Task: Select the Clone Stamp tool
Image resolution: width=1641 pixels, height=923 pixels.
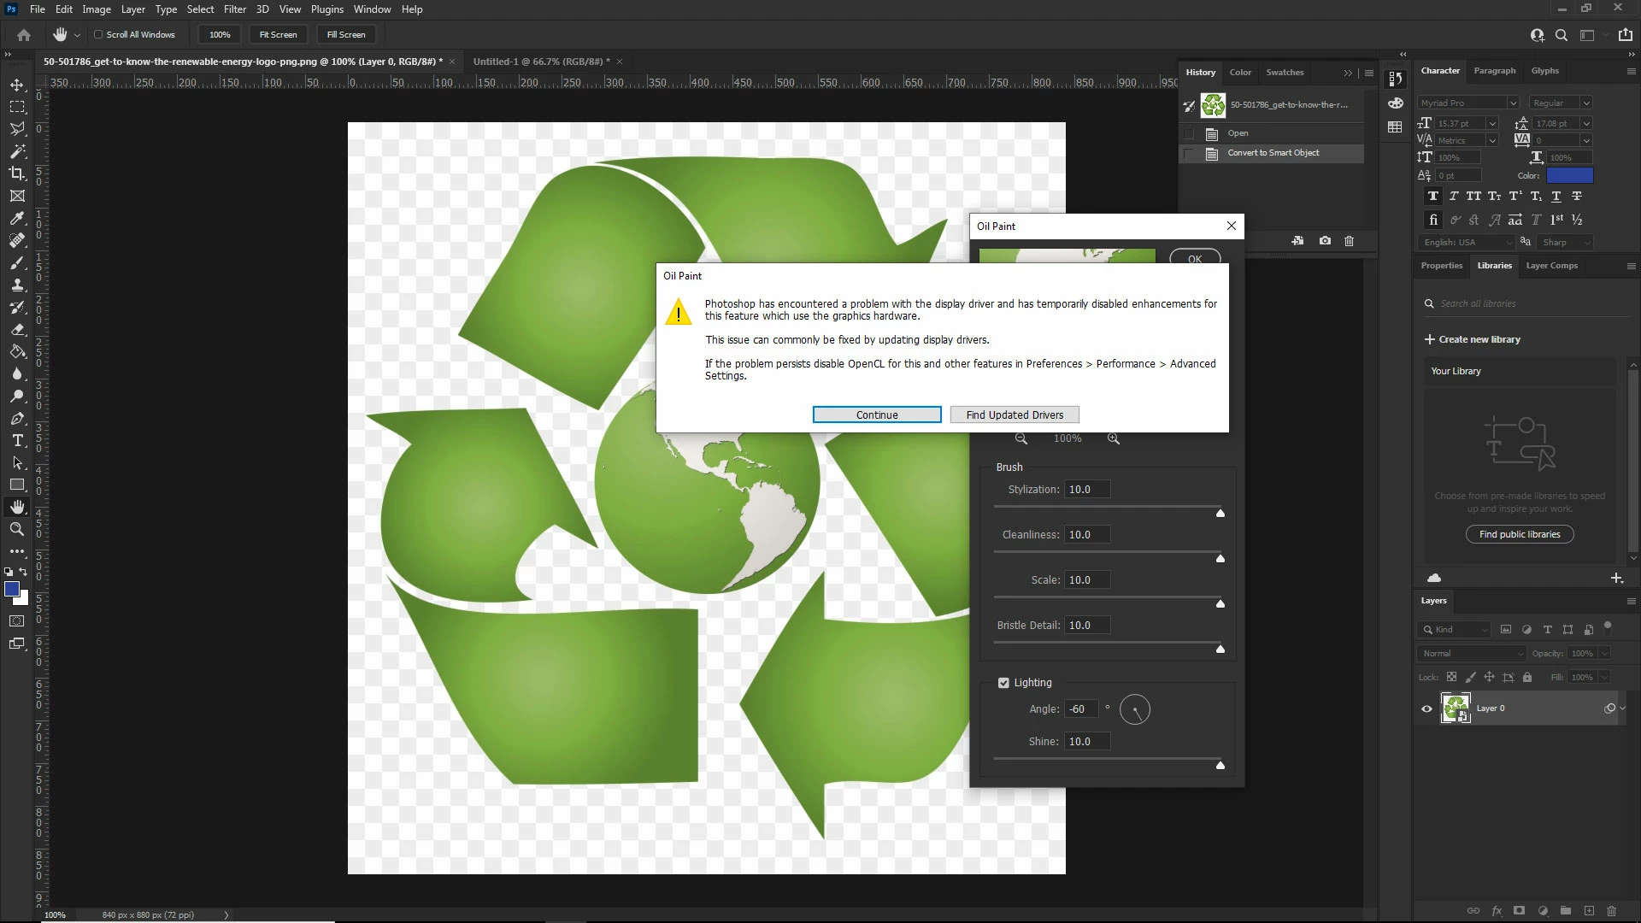Action: click(x=17, y=285)
